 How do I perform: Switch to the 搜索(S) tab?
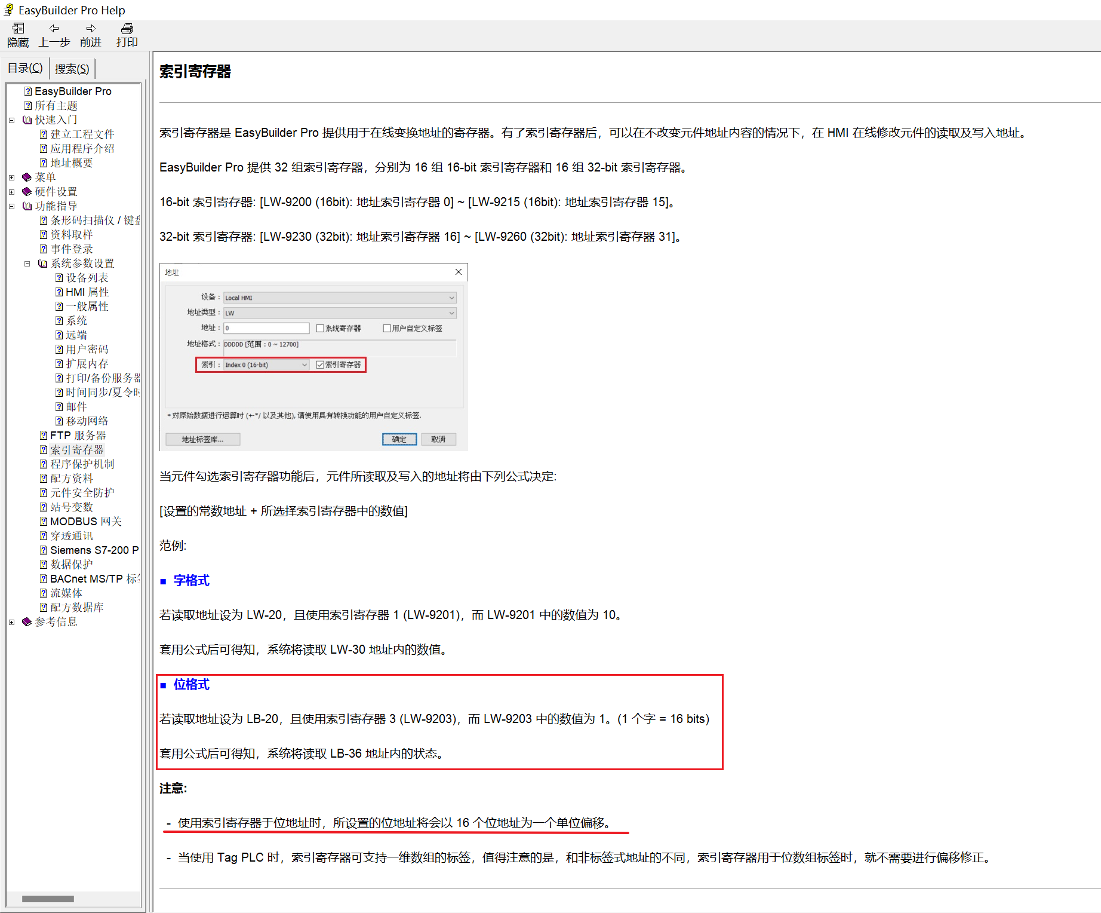click(72, 69)
